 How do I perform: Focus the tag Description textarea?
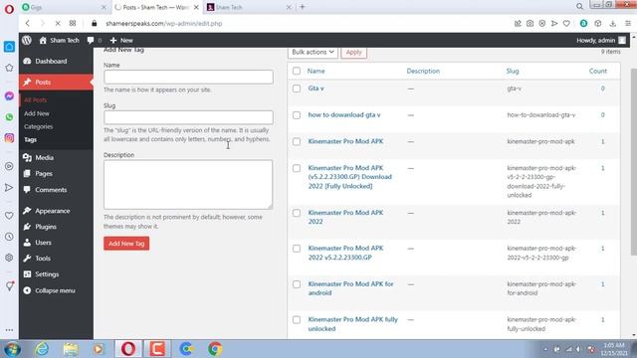point(188,184)
